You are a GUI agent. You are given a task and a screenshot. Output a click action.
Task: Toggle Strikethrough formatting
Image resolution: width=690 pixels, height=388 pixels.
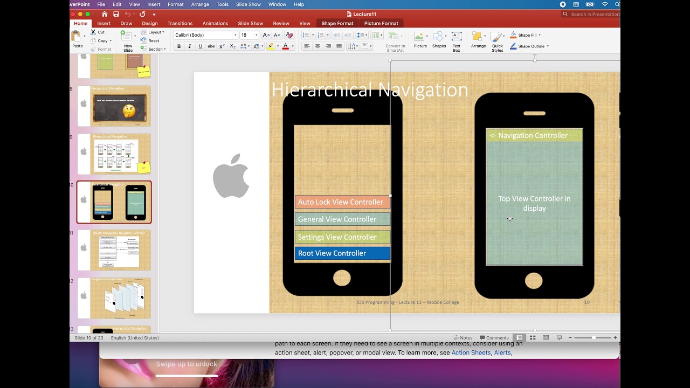[x=211, y=46]
